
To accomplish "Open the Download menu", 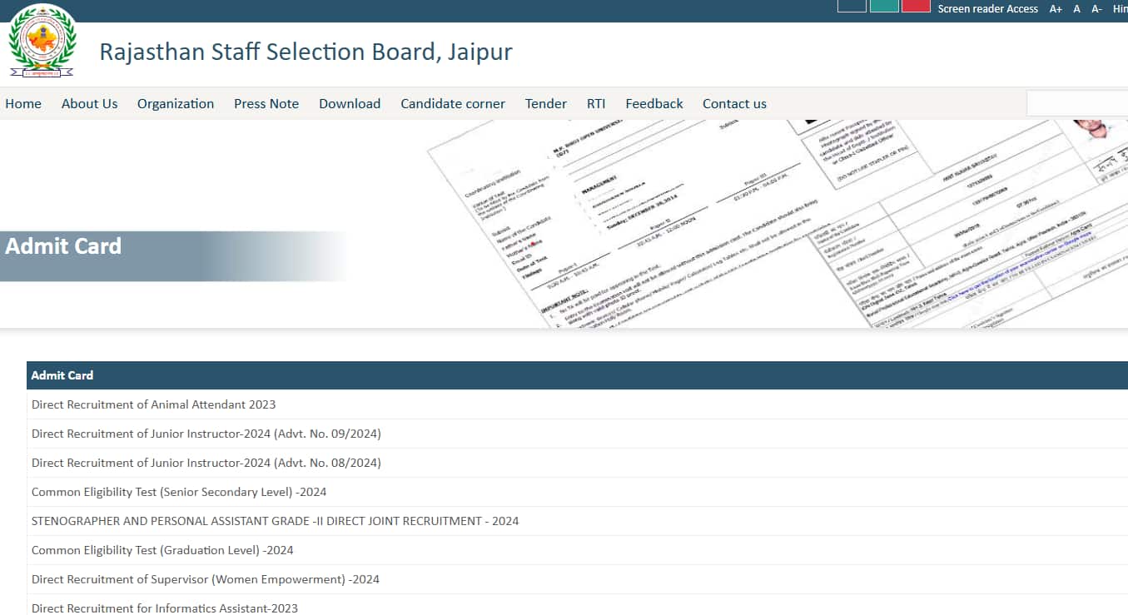I will click(x=350, y=104).
